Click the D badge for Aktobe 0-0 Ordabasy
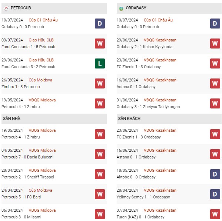 (x=215, y=174)
